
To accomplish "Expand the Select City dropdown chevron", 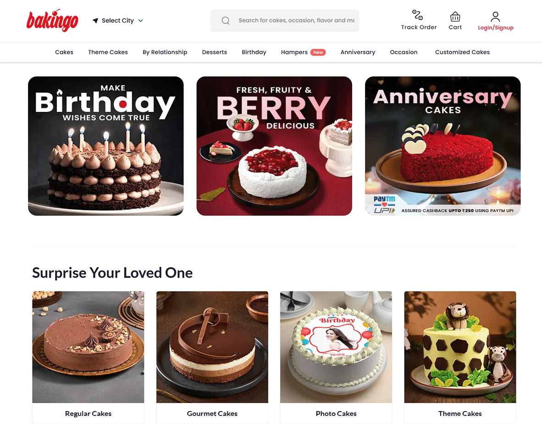I will coord(140,21).
